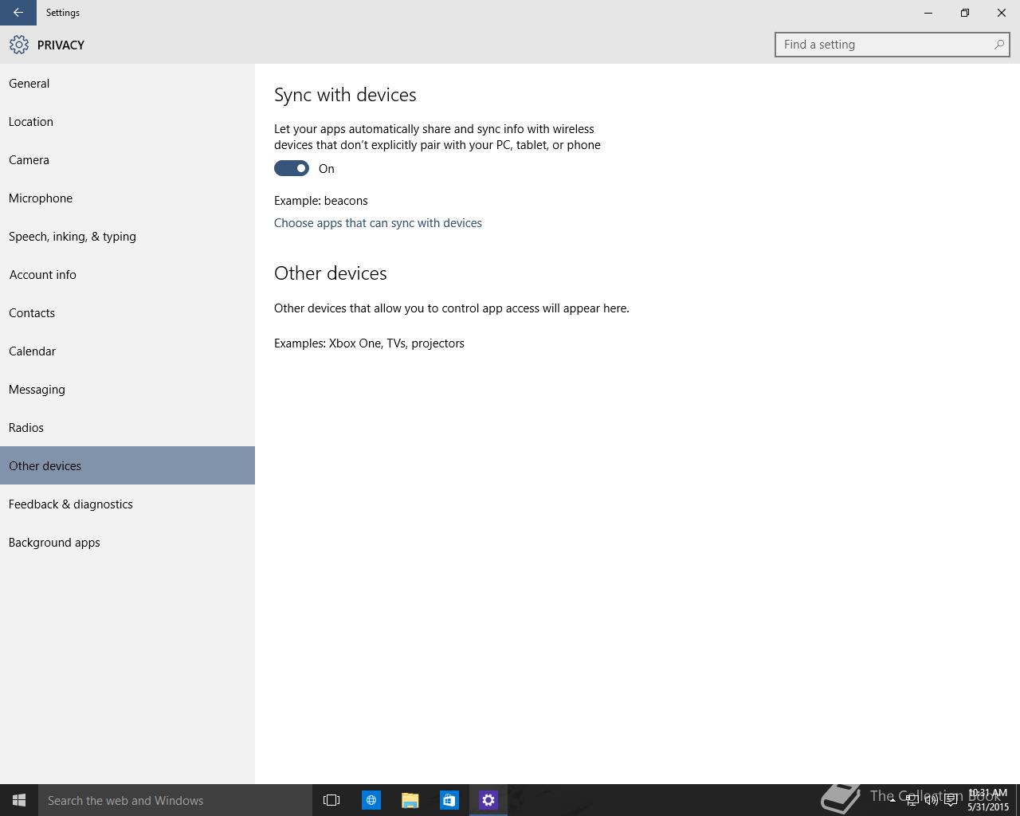
Task: Go to Microphone settings
Action: click(127, 198)
